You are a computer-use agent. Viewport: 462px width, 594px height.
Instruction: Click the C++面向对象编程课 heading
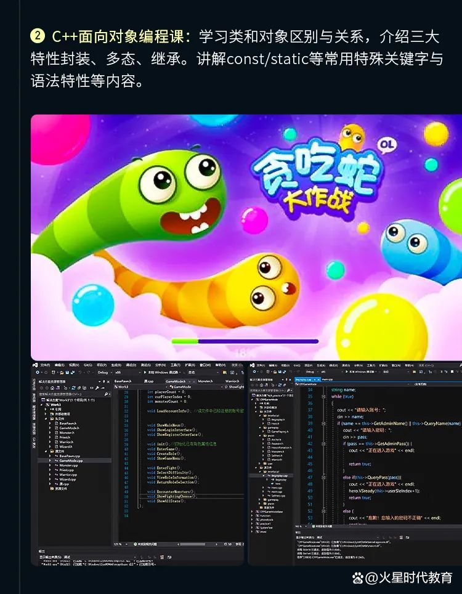point(121,36)
